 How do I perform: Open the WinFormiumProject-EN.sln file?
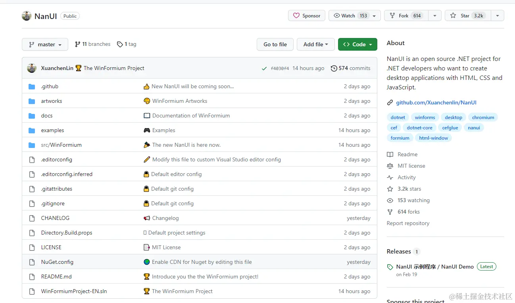click(x=74, y=291)
